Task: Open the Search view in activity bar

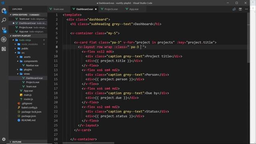Action: pos(4,20)
